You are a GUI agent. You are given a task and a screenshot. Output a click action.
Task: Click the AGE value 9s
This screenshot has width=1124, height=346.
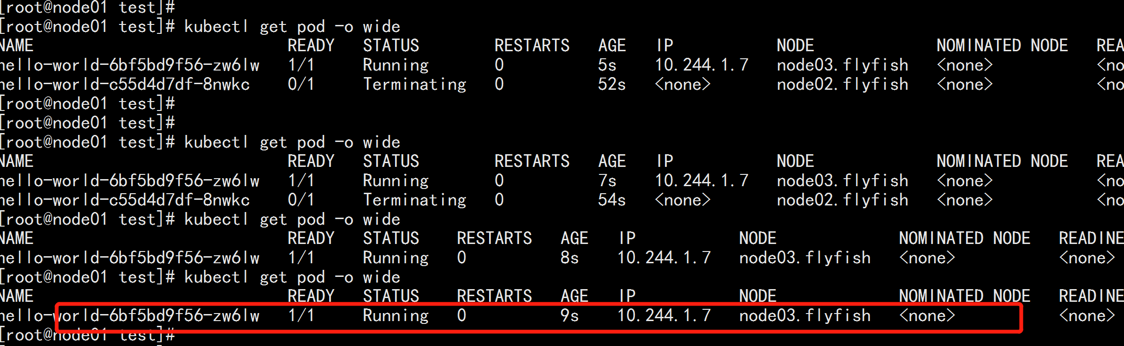(x=570, y=315)
